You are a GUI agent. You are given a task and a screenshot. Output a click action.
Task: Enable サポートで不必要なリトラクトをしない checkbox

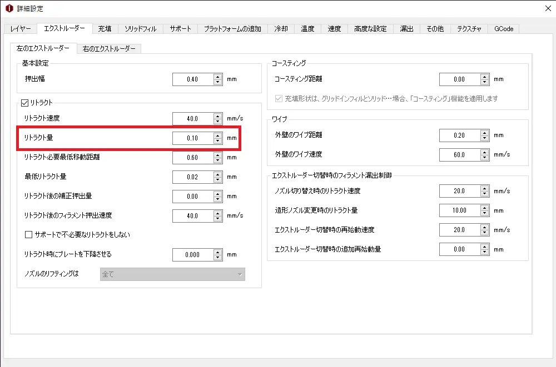[x=29, y=235]
